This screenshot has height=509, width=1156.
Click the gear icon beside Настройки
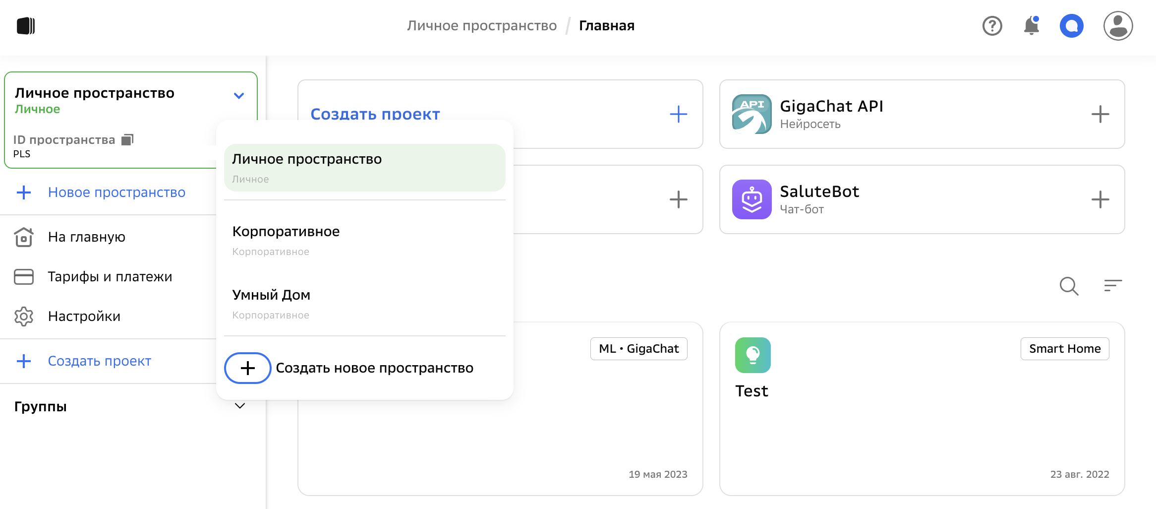pos(24,317)
